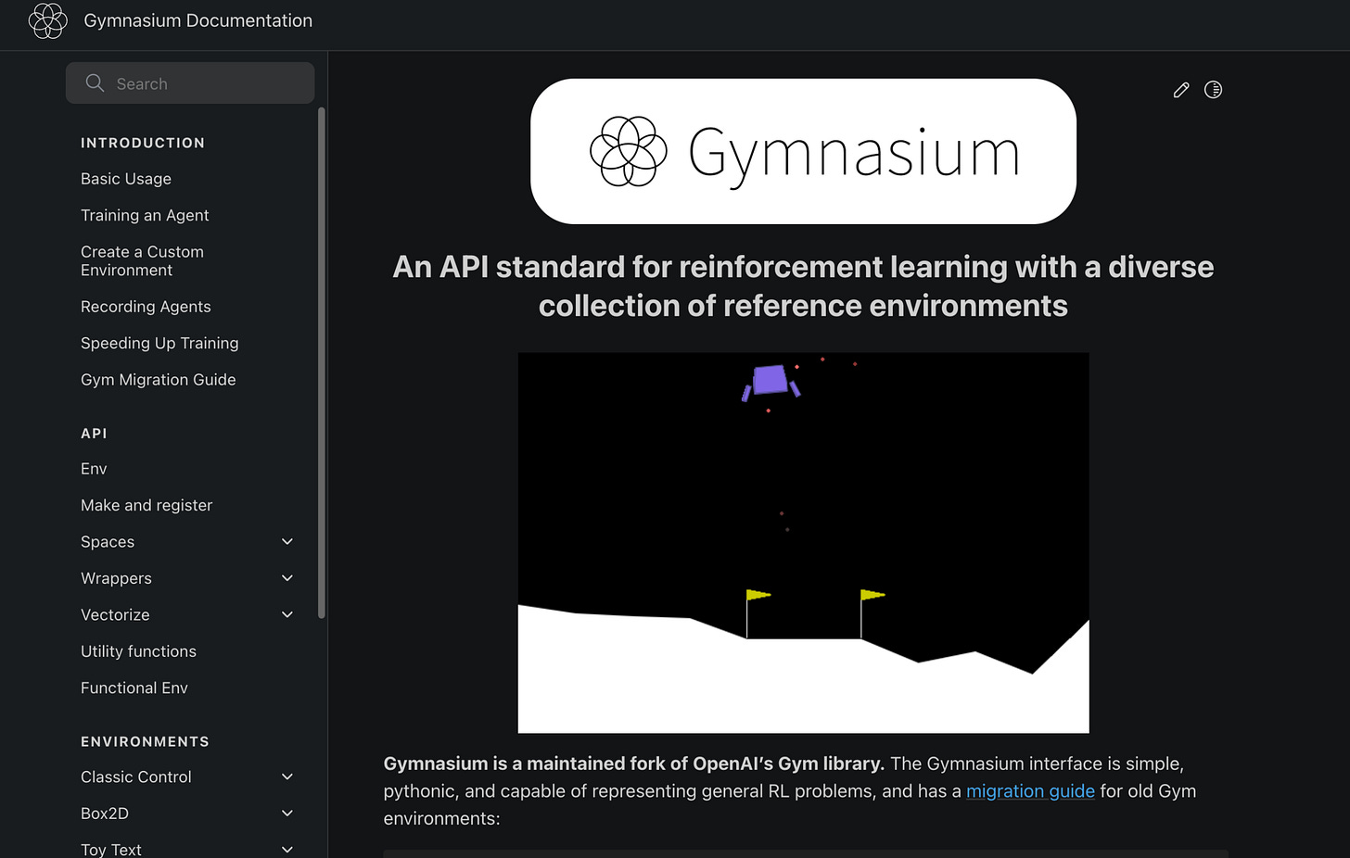Expand the Box2D section chevron
This screenshot has height=858, width=1350.
[287, 814]
